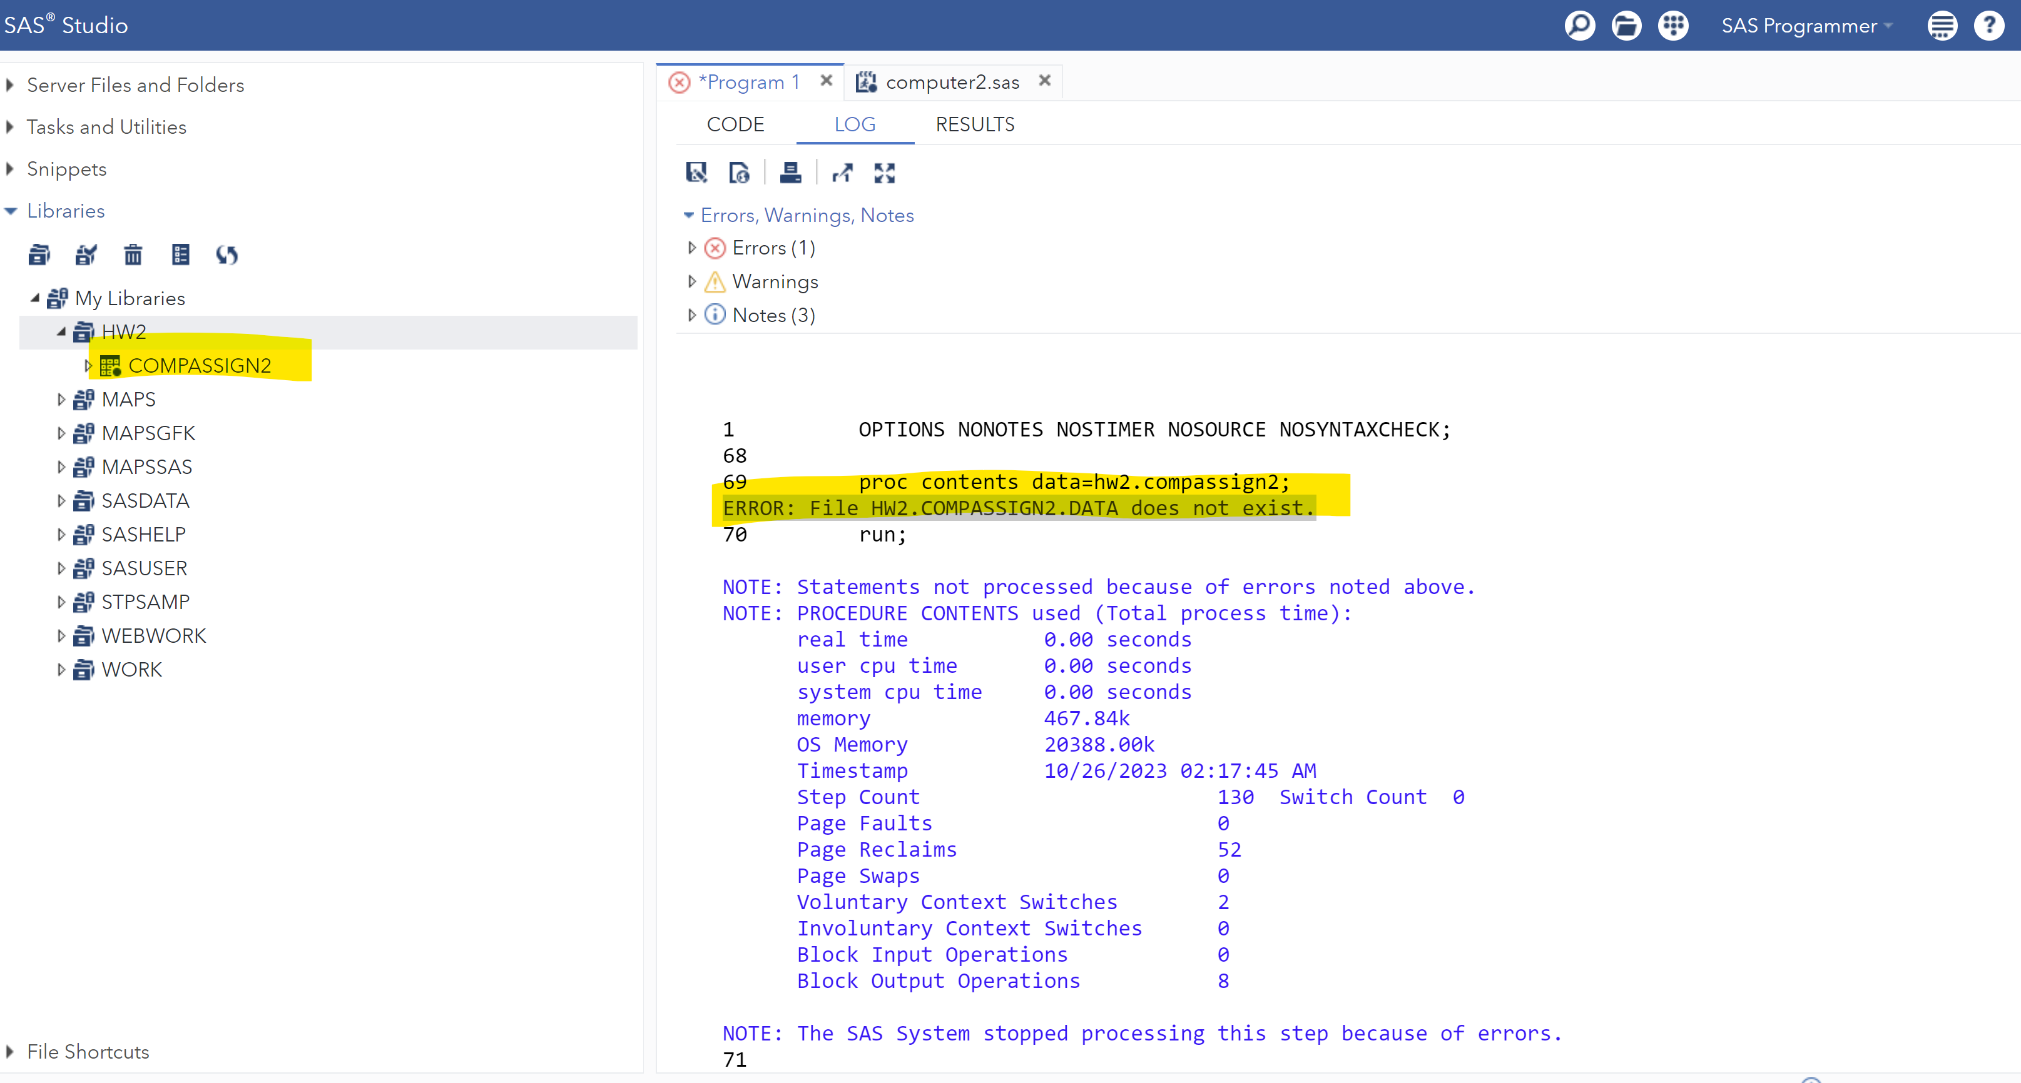Switch to the RESULTS tab
The width and height of the screenshot is (2021, 1083).
pos(974,124)
